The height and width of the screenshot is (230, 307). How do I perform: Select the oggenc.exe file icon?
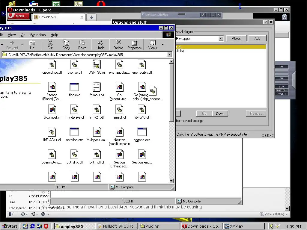(x=142, y=132)
